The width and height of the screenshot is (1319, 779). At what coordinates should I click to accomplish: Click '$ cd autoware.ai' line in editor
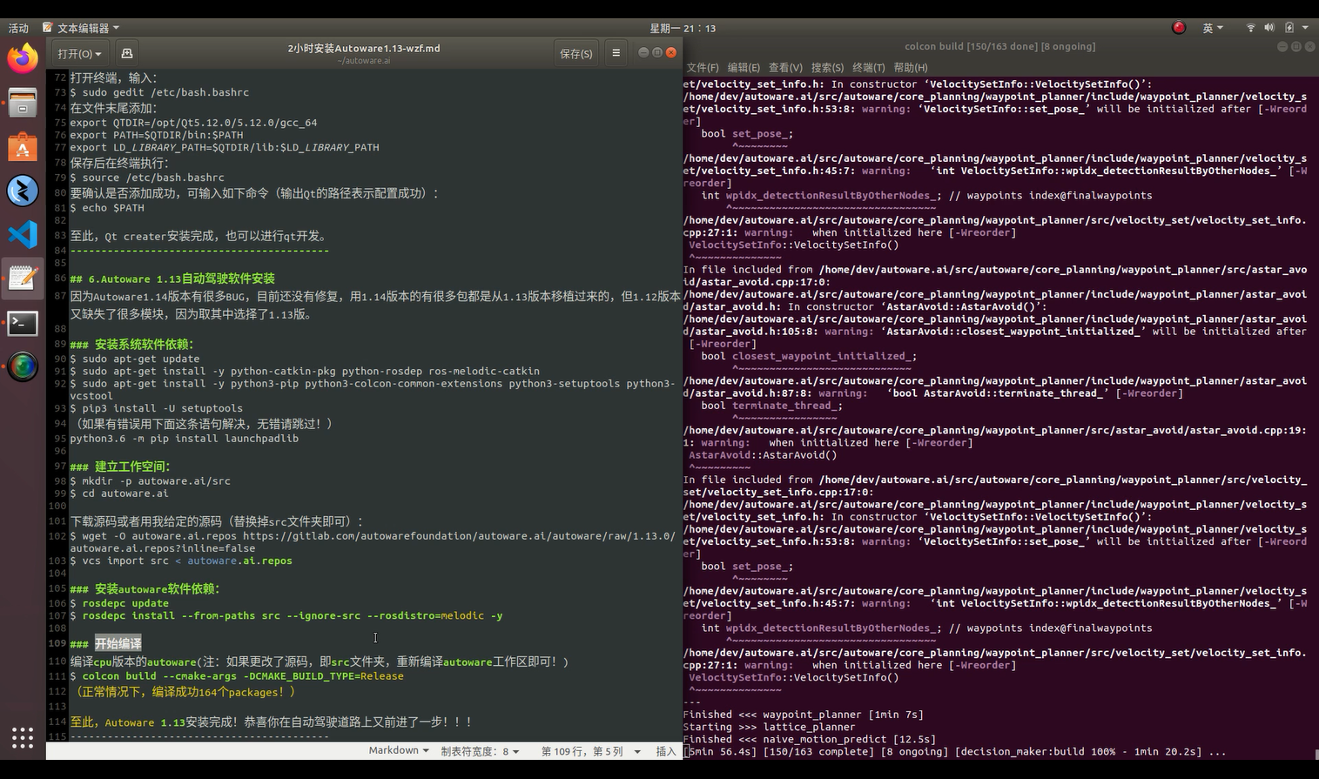click(x=119, y=493)
